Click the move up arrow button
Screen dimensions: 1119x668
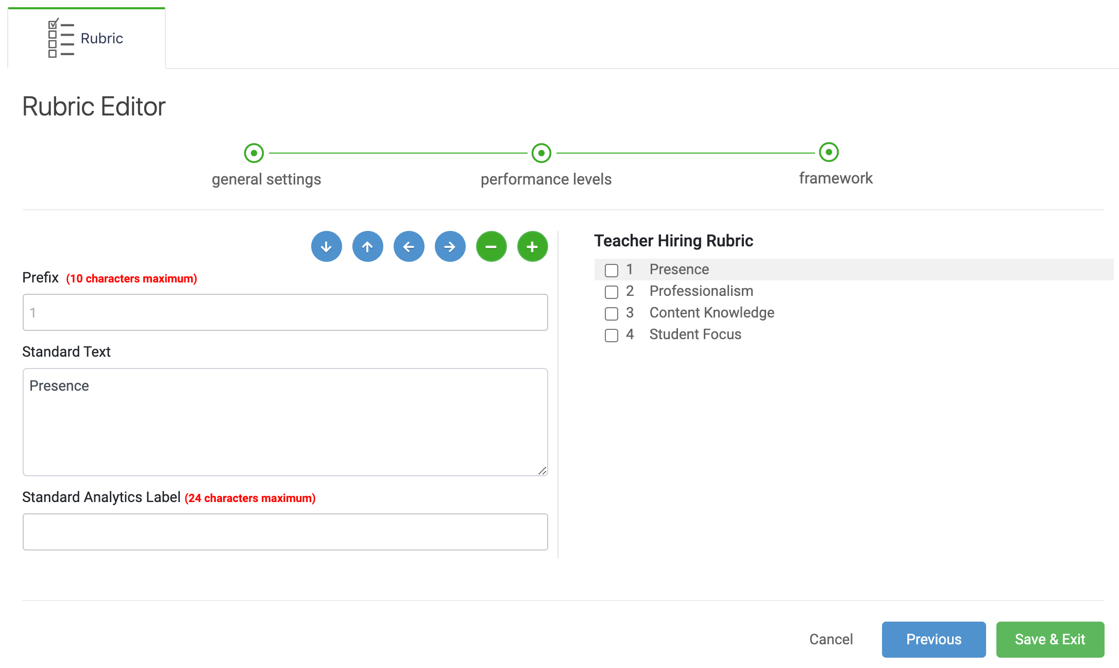point(367,246)
